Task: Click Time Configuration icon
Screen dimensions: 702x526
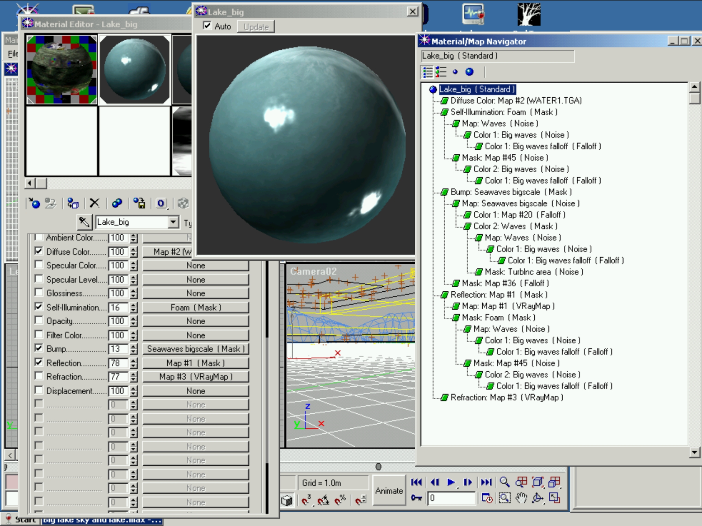Action: pos(487,498)
